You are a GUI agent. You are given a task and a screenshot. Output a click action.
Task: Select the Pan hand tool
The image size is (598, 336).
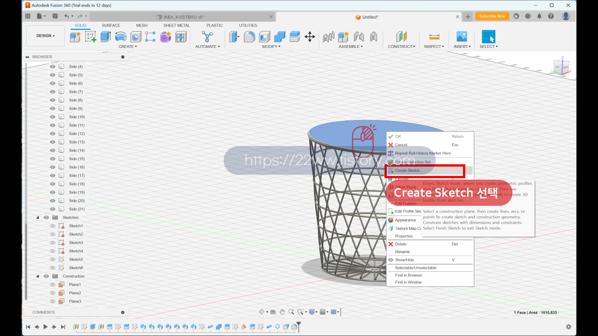282,312
